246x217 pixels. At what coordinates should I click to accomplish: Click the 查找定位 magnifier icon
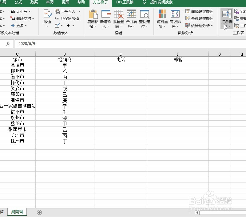pos(145,14)
